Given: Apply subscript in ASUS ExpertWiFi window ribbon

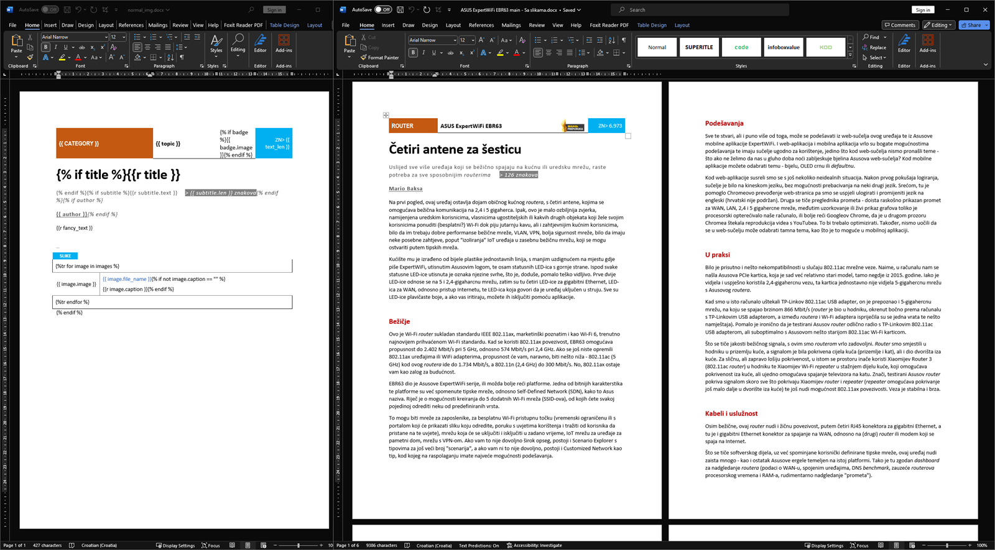Looking at the screenshot, I should (x=461, y=53).
